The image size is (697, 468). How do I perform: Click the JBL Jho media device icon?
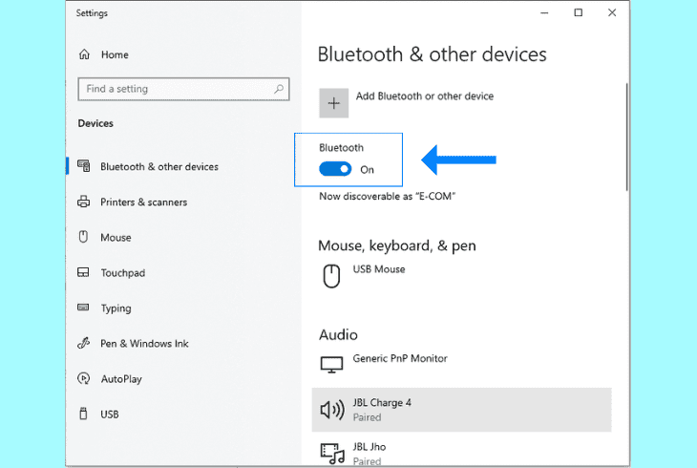coord(332,454)
